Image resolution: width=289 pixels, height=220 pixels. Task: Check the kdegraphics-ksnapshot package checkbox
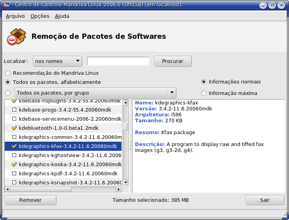14,182
